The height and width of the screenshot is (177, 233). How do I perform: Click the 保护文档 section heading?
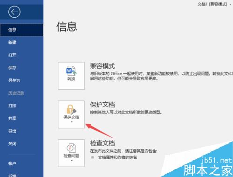103,105
